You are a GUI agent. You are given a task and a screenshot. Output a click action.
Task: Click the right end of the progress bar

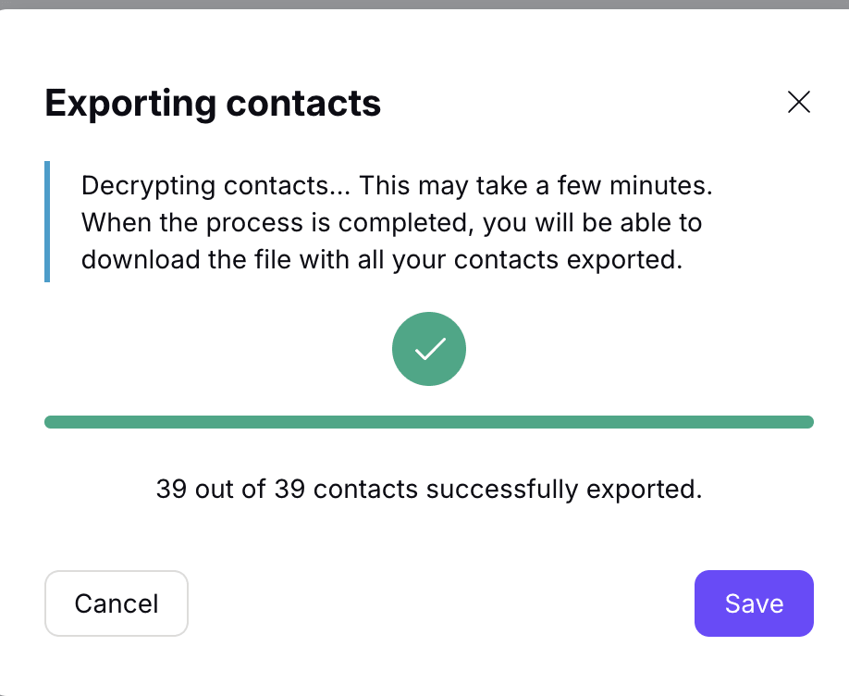[806, 422]
